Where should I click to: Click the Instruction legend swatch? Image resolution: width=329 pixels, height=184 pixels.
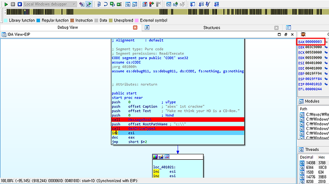click(x=72, y=21)
